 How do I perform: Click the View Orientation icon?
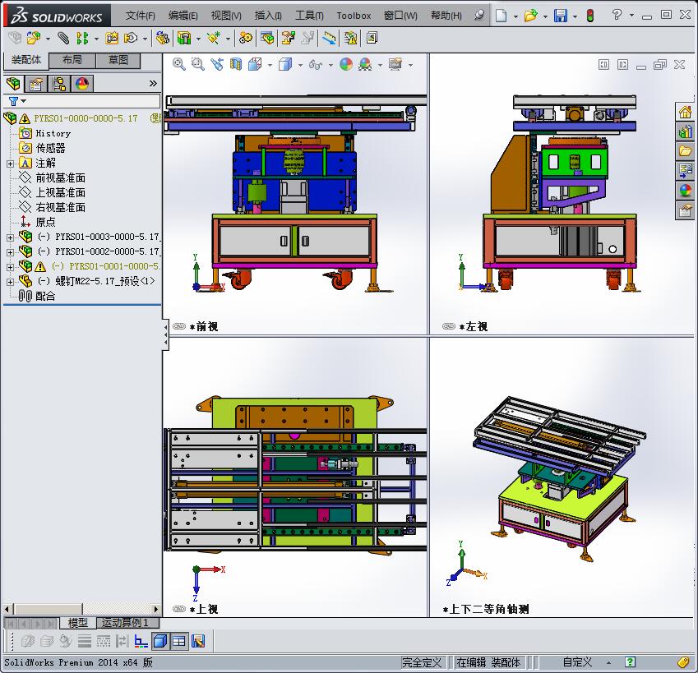pos(255,64)
